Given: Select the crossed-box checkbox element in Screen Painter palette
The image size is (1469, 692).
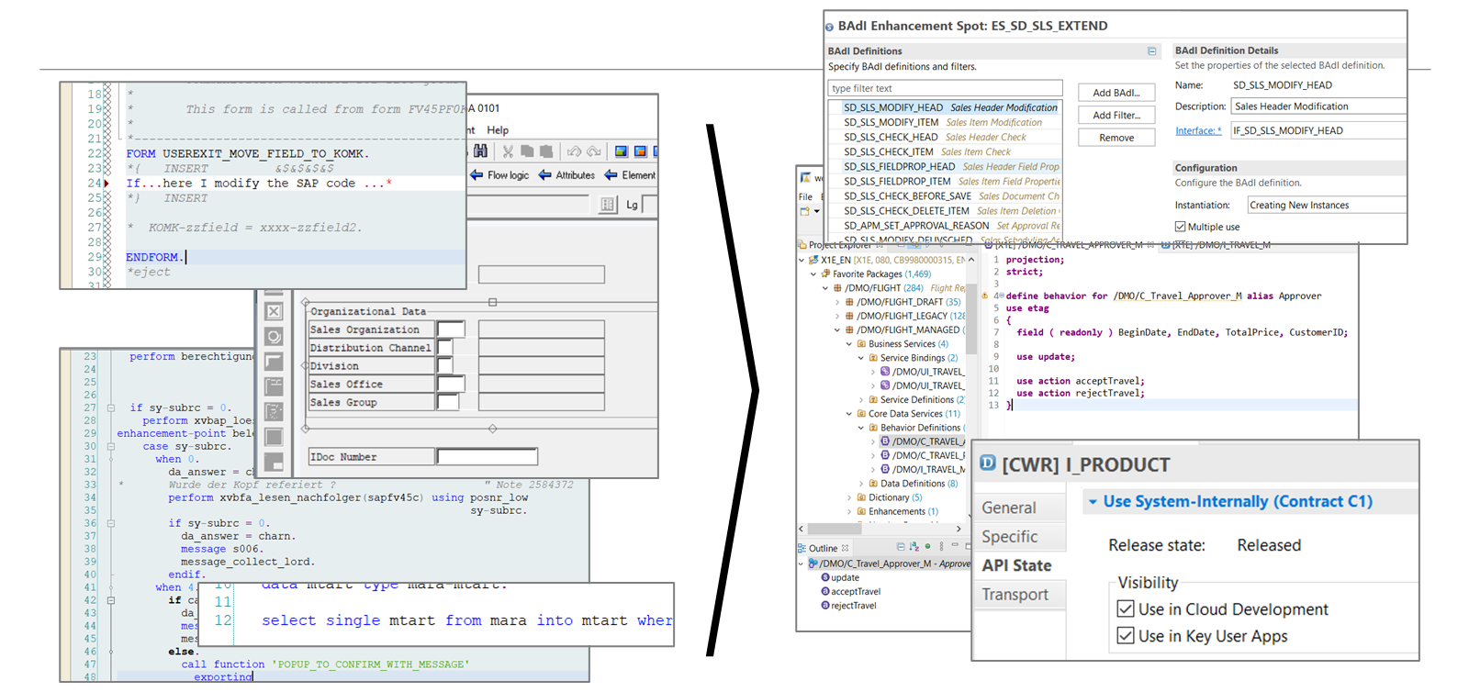Looking at the screenshot, I should coord(274,312).
